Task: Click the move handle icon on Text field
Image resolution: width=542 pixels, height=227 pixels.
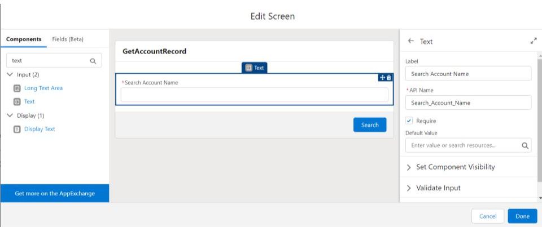Action: (382, 78)
